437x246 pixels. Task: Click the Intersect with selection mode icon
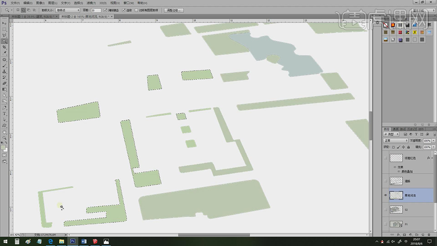point(34,10)
